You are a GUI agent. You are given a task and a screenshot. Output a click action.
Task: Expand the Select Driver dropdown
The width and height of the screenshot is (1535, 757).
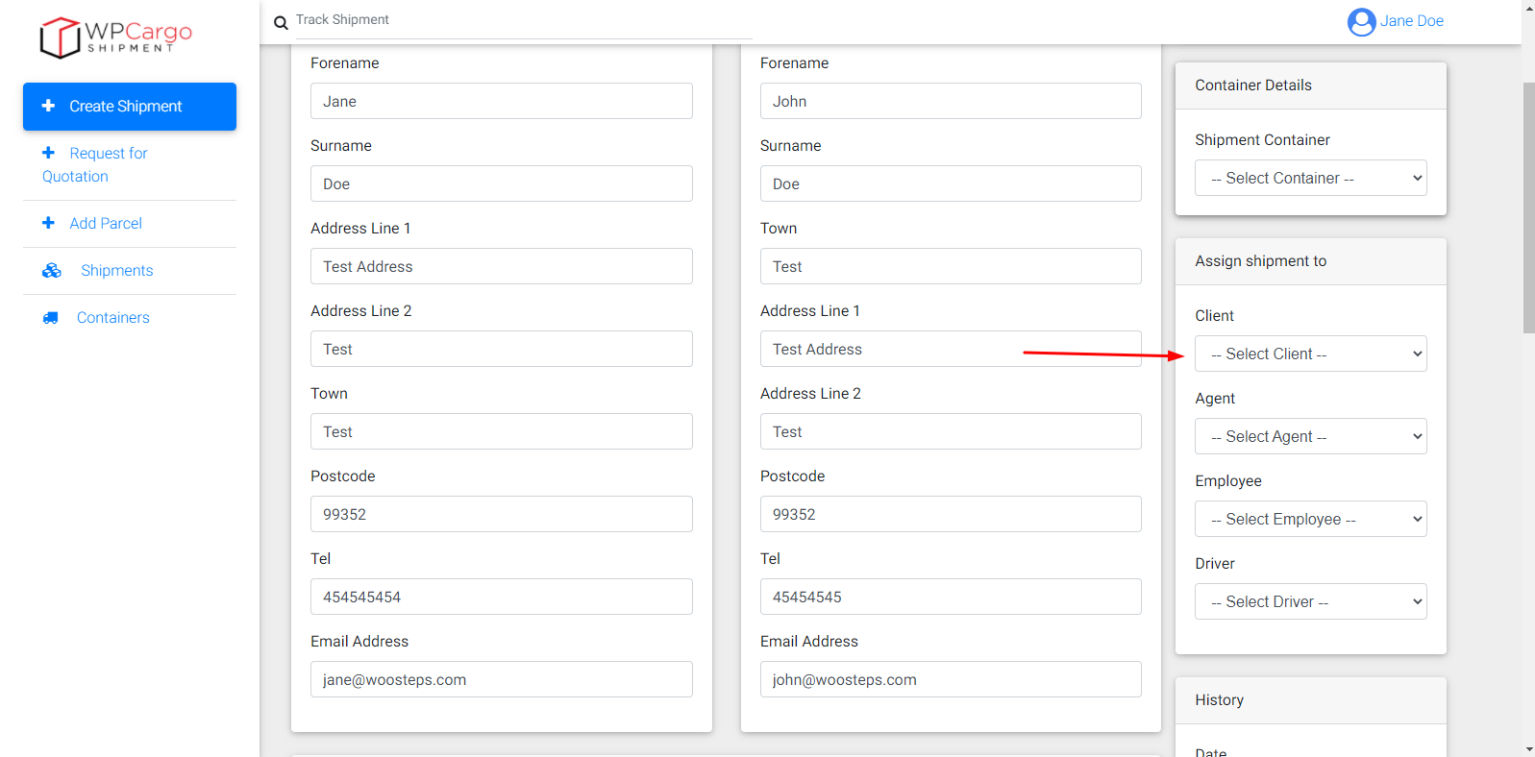point(1310,601)
